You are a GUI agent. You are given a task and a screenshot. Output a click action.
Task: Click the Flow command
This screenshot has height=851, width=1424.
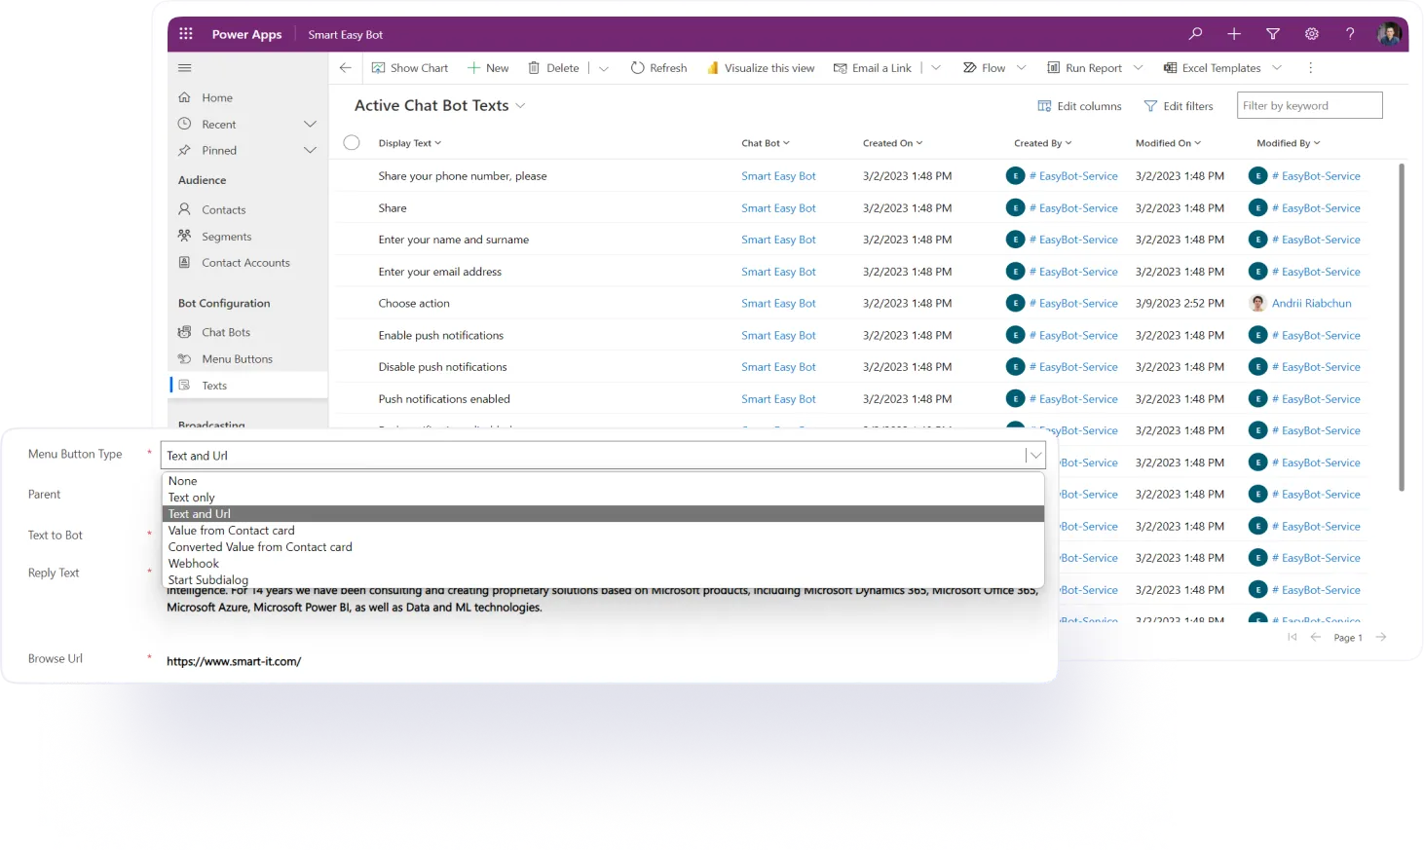click(984, 68)
